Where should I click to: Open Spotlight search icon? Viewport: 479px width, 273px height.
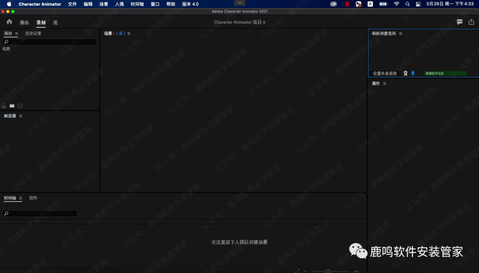pyautogui.click(x=408, y=4)
